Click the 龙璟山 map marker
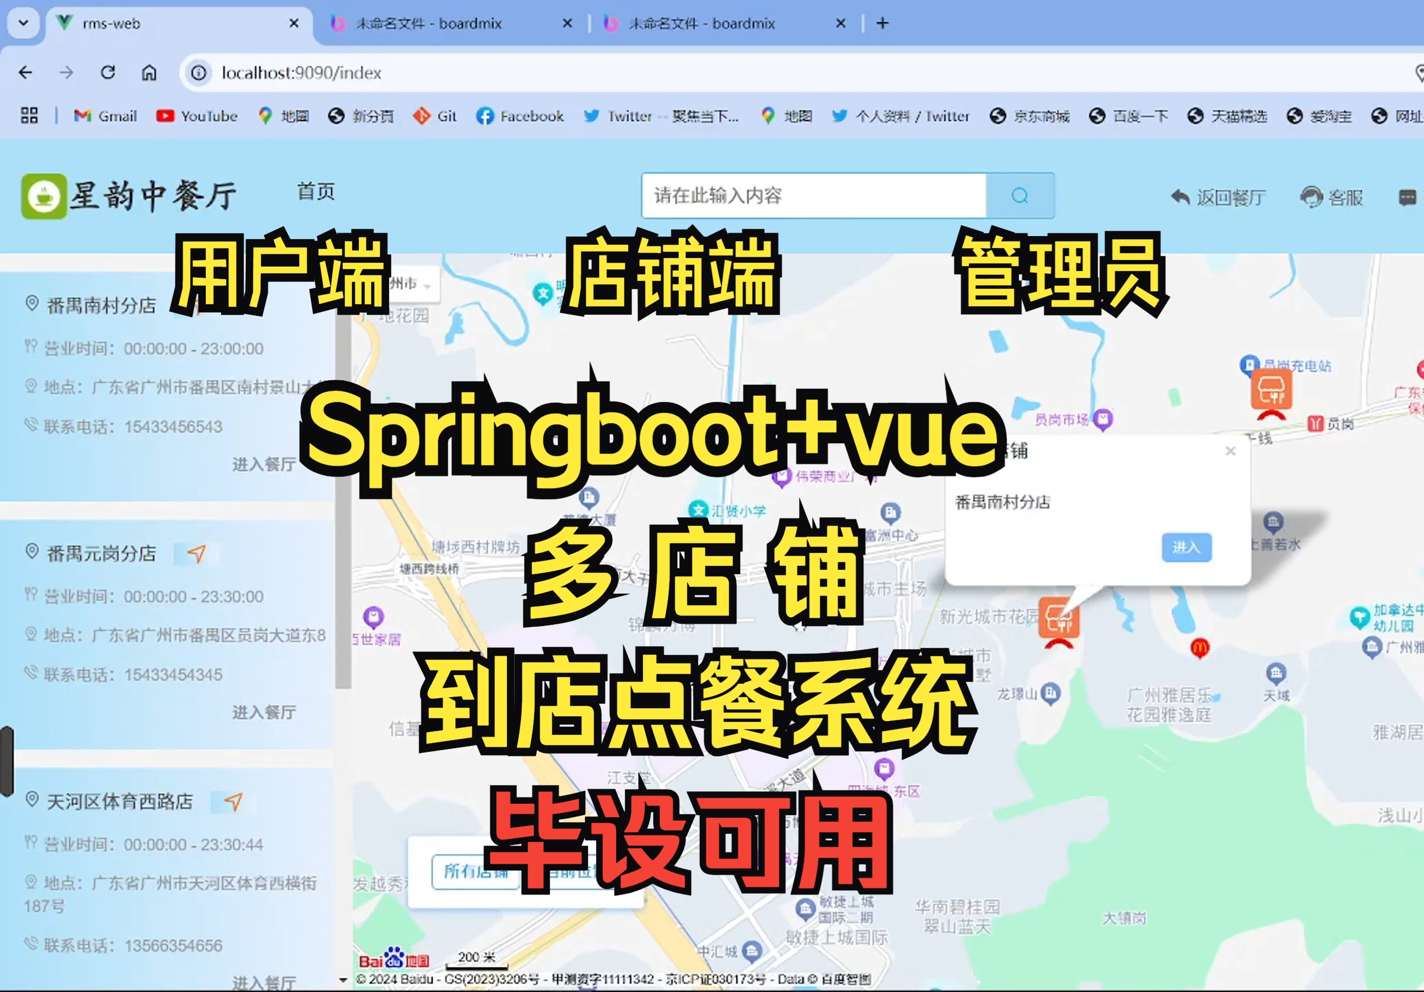The image size is (1424, 992). 1050,693
